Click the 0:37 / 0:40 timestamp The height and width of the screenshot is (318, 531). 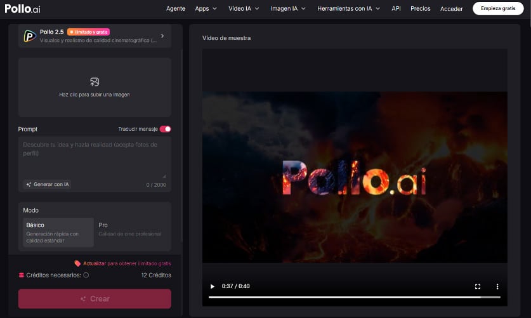[x=236, y=286]
